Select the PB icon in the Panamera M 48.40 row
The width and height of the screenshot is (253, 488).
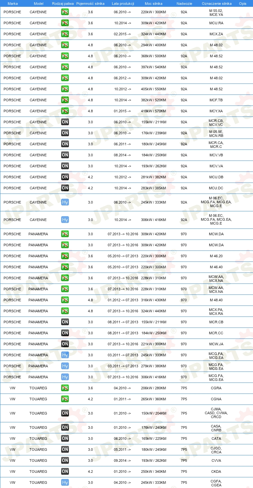[65, 300]
